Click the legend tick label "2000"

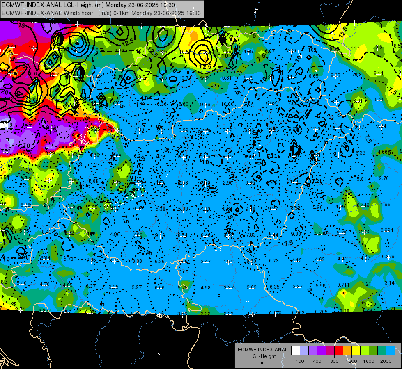[386, 361]
